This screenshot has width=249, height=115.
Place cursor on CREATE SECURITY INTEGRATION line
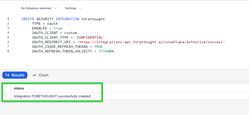63,19
